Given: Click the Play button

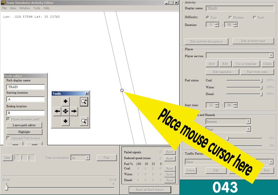Looking at the screenshot, I should point(107,158).
